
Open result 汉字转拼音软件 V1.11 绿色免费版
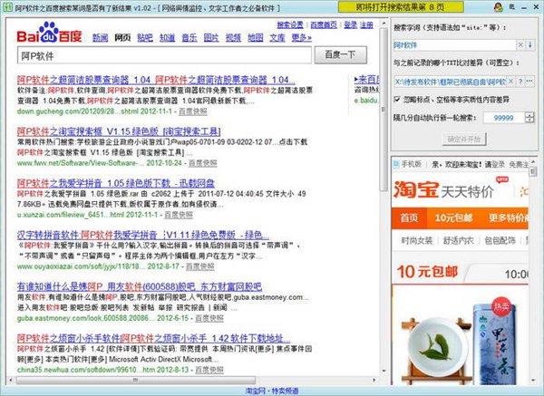[x=143, y=235]
